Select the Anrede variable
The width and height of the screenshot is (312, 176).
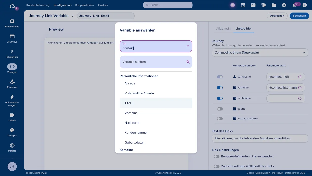[156, 83]
